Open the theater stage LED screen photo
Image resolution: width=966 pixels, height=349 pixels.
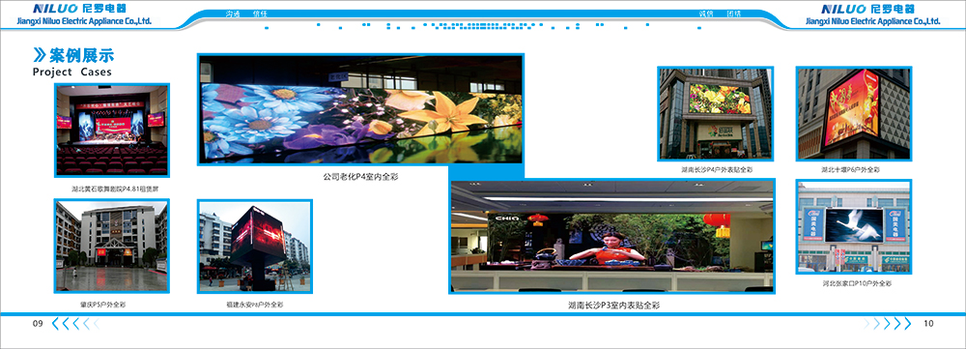pos(112,131)
